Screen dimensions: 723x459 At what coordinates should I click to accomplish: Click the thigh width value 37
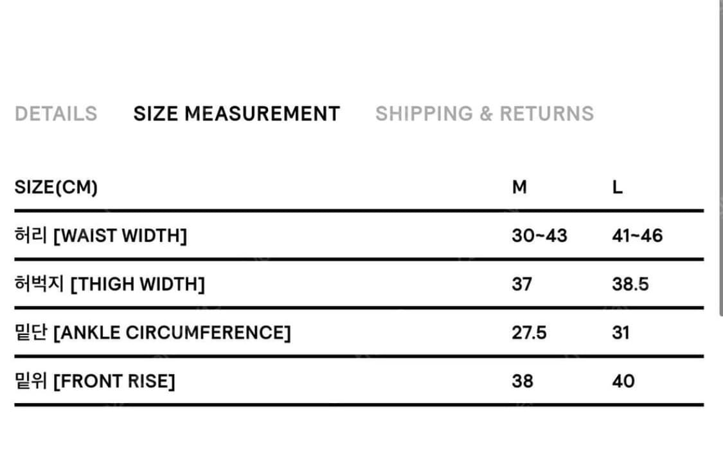coord(522,284)
